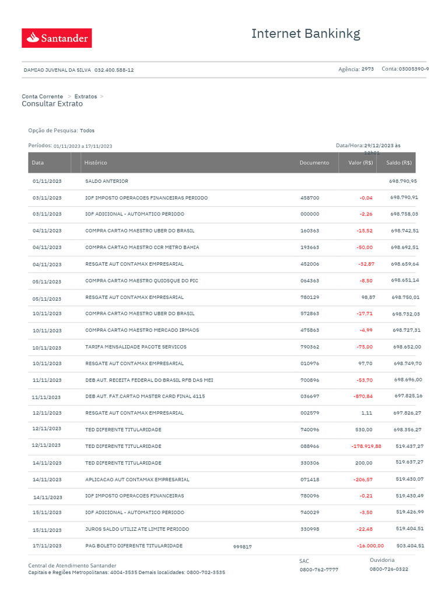Click the Valor (R$) column header
This screenshot has width=448, height=598.
[x=360, y=162]
